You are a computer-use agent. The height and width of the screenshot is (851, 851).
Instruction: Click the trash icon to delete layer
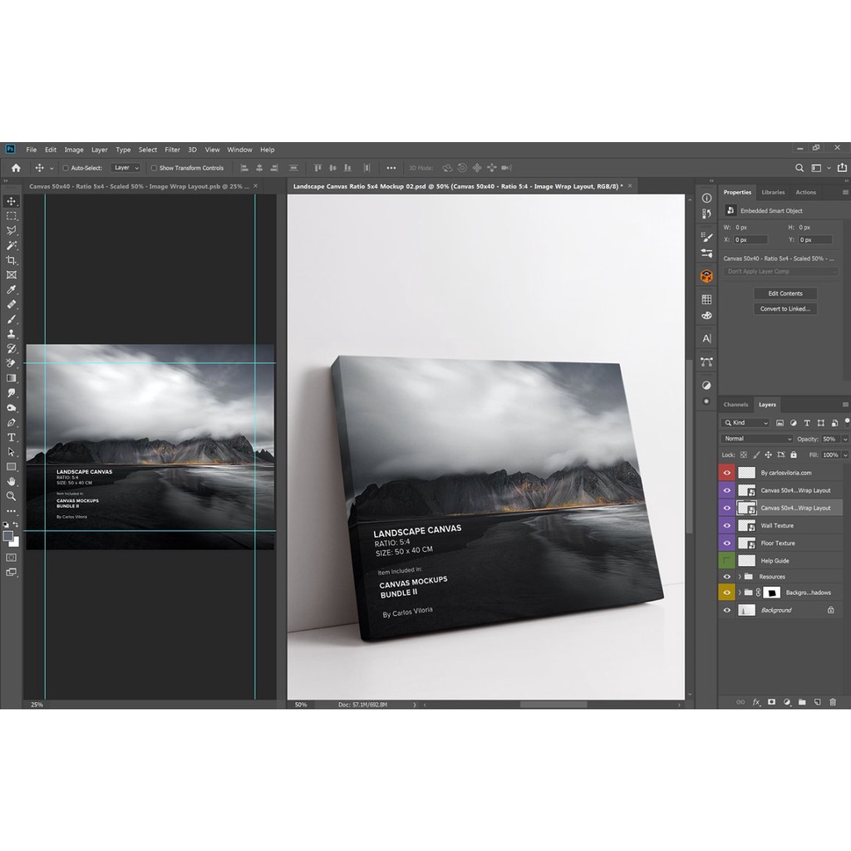click(833, 702)
